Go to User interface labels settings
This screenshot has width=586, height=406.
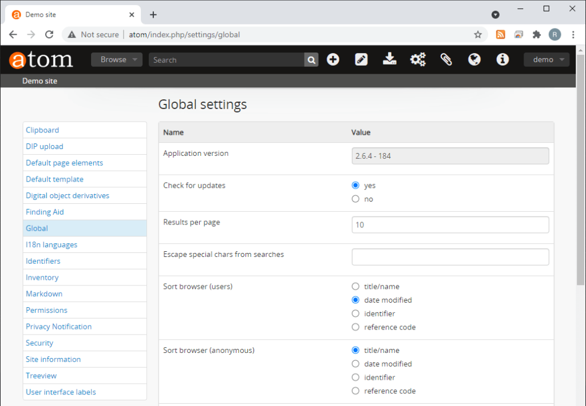click(x=85, y=392)
